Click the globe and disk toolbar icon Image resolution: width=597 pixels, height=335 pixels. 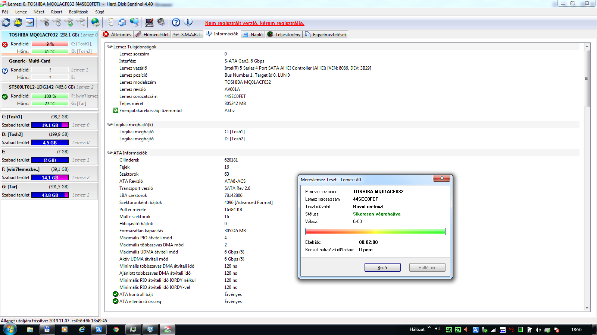pyautogui.click(x=96, y=22)
